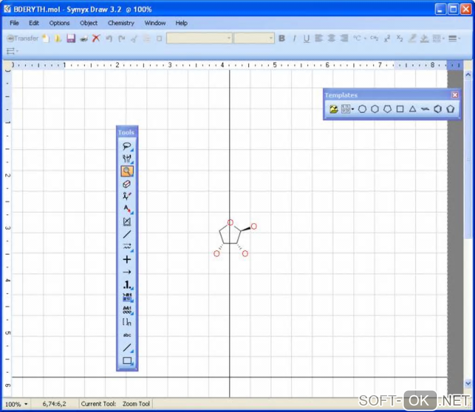
Task: Select the plus sign tool
Action: 127,260
